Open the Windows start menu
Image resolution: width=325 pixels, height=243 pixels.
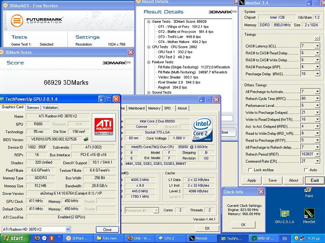point(15,239)
